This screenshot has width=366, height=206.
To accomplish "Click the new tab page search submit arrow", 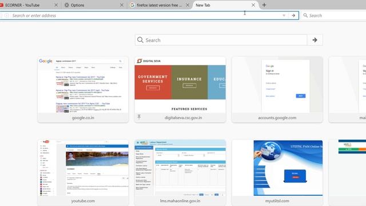I will click(315, 40).
